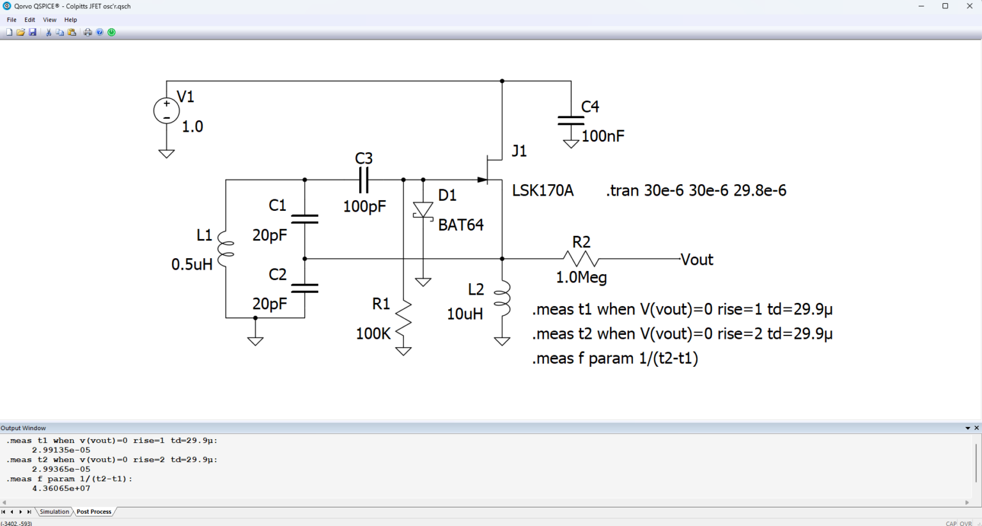This screenshot has height=526, width=982.
Task: Paste from the clipboard
Action: coord(70,32)
